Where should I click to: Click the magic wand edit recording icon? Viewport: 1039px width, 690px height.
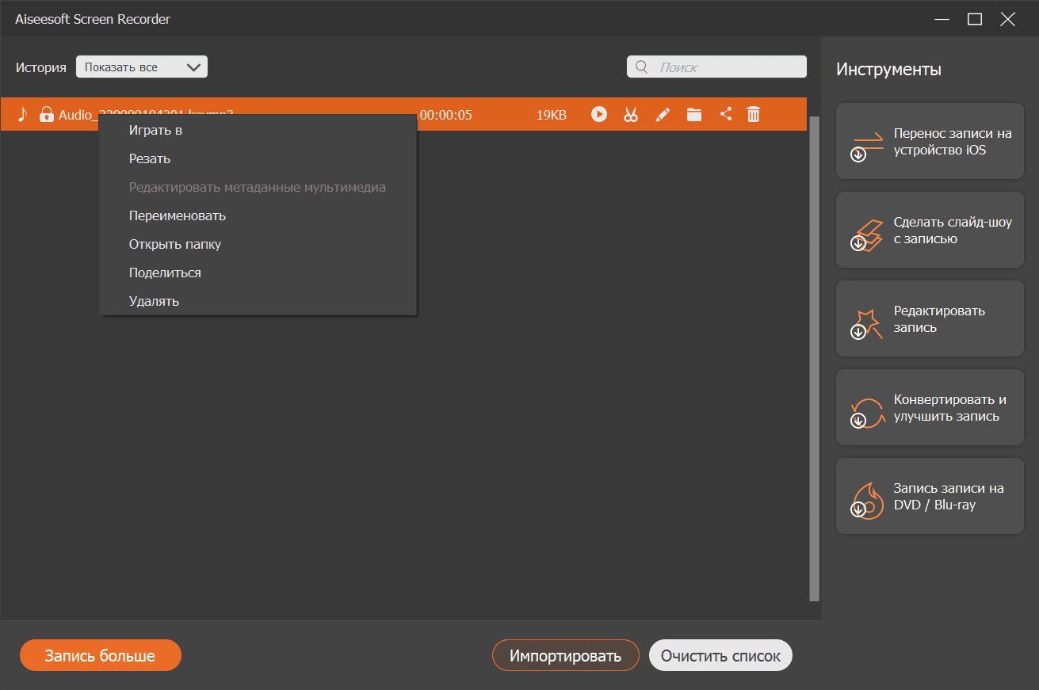[865, 324]
